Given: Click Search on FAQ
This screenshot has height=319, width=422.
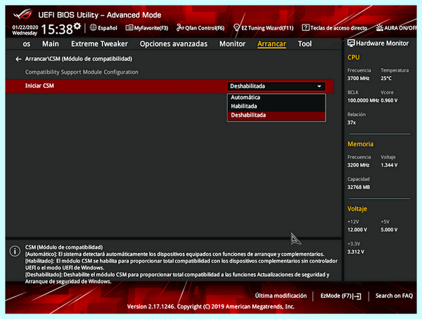Looking at the screenshot, I should (394, 296).
